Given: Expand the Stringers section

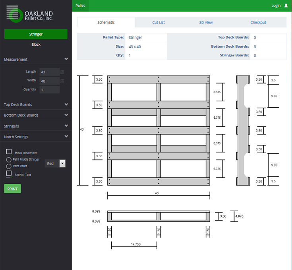Looking at the screenshot, I should pyautogui.click(x=36, y=126).
